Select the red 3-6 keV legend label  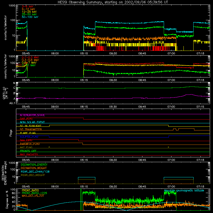click(x=28, y=6)
